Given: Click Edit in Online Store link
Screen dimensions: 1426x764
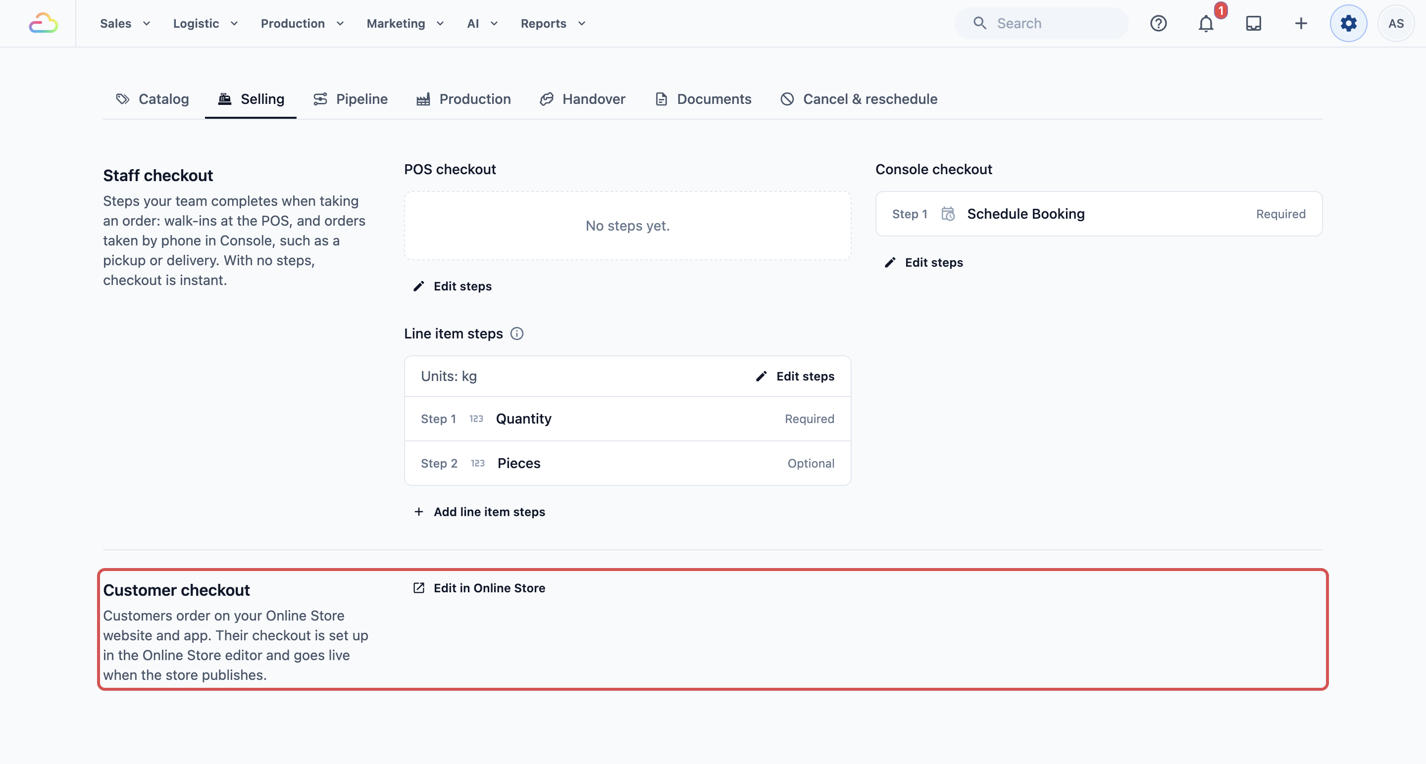Looking at the screenshot, I should 479,588.
